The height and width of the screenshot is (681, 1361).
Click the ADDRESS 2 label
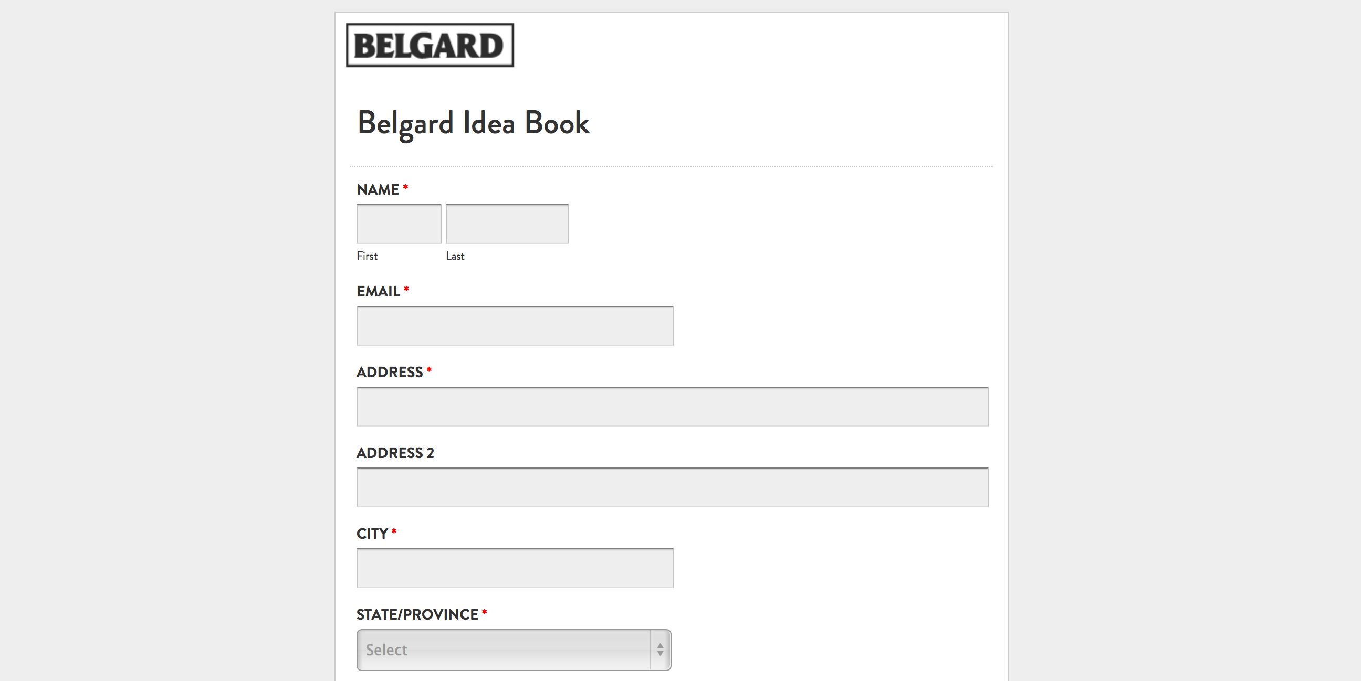coord(395,453)
